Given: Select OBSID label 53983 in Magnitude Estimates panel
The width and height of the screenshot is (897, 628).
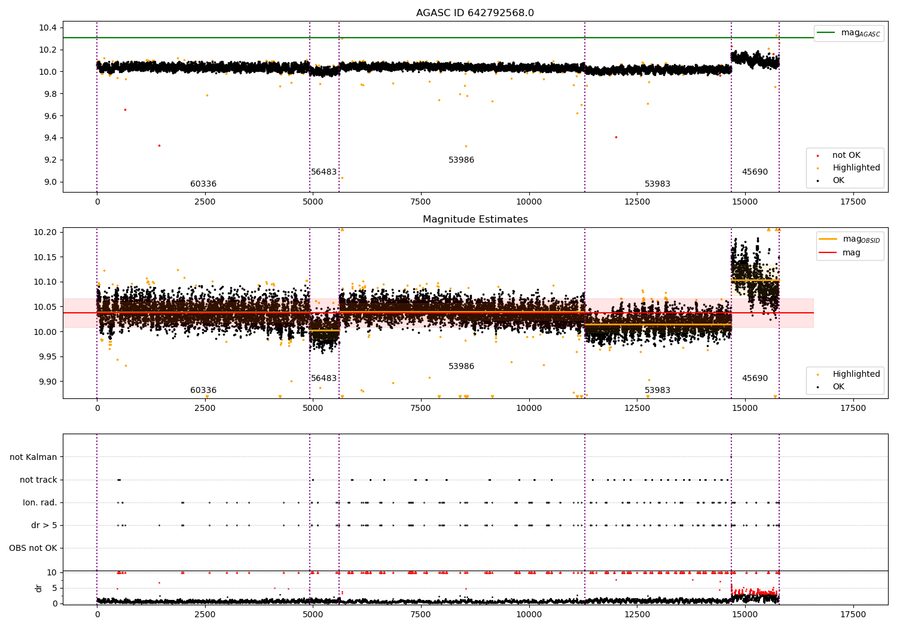Looking at the screenshot, I should click(657, 391).
